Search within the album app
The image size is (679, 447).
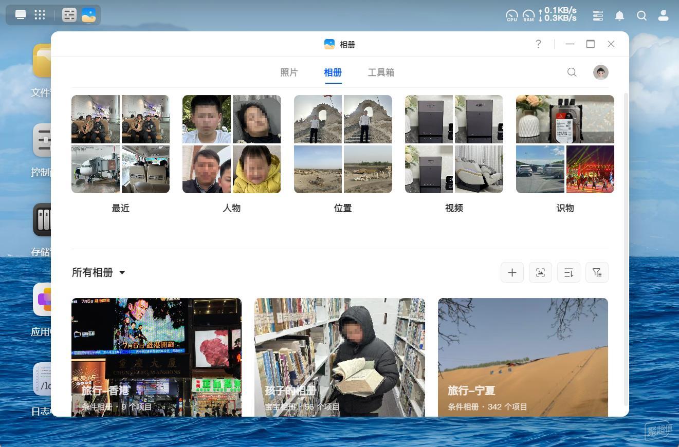(x=572, y=72)
